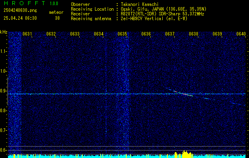Viewport: 249px width, 158px height.
Task: Click the 'Receiver' field label
Action: click(x=80, y=14)
